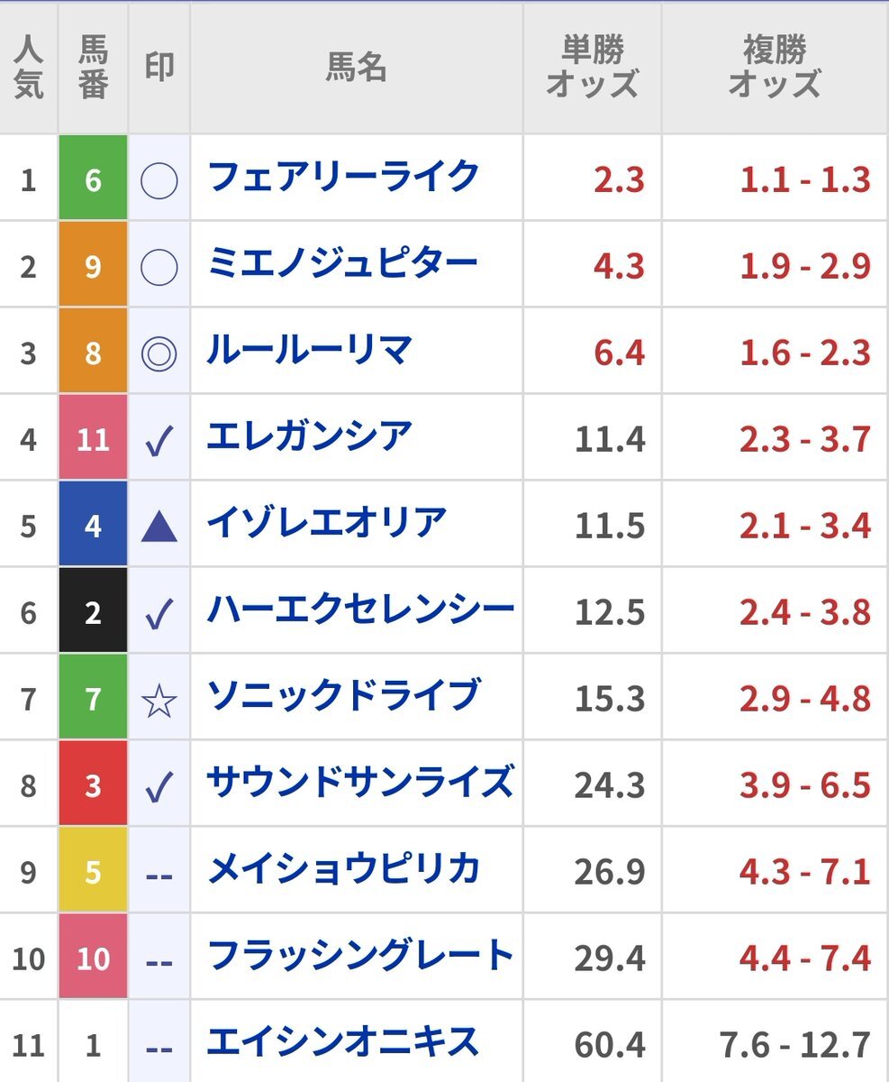This screenshot has width=889, height=1082.
Task: Click the circle mark for フェアリーライク
Action: pyautogui.click(x=159, y=180)
